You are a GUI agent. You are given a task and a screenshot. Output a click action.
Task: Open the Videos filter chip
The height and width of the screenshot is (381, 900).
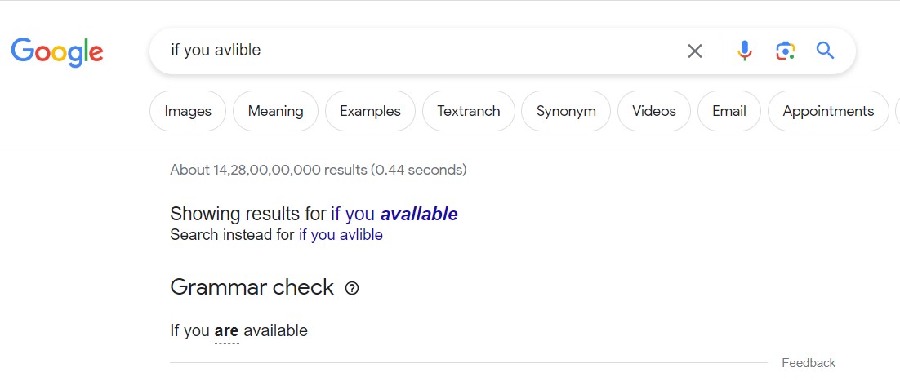click(x=653, y=111)
